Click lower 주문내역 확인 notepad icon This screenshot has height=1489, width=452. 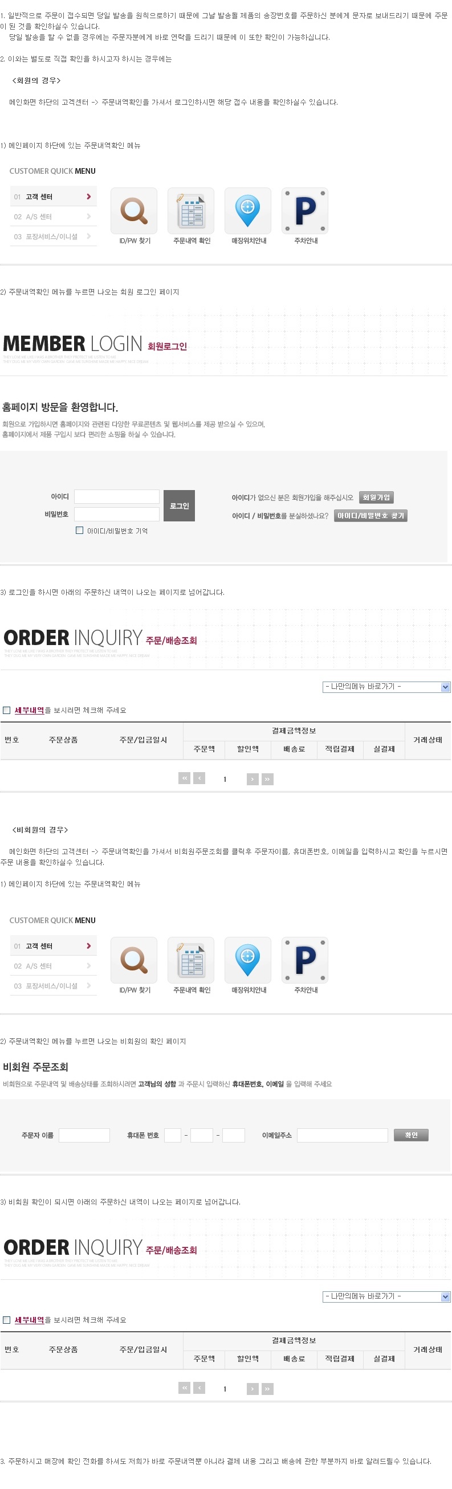(191, 960)
